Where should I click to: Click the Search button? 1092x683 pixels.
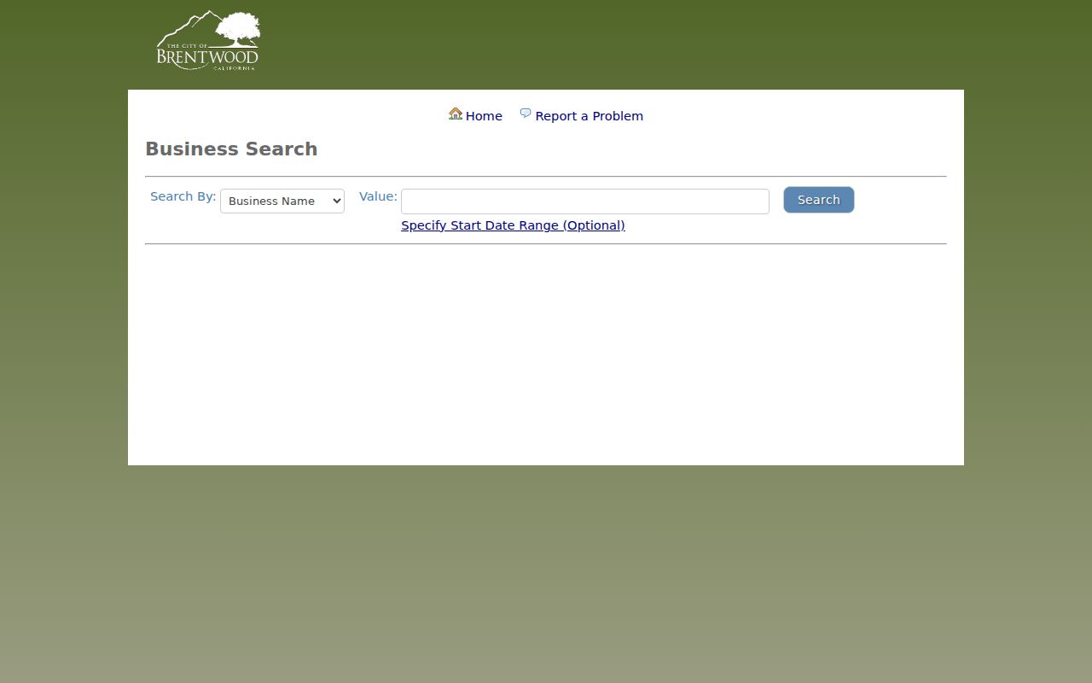point(819,200)
